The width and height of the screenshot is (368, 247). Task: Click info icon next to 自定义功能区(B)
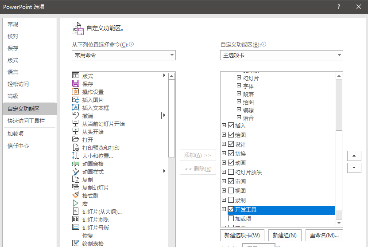point(264,44)
